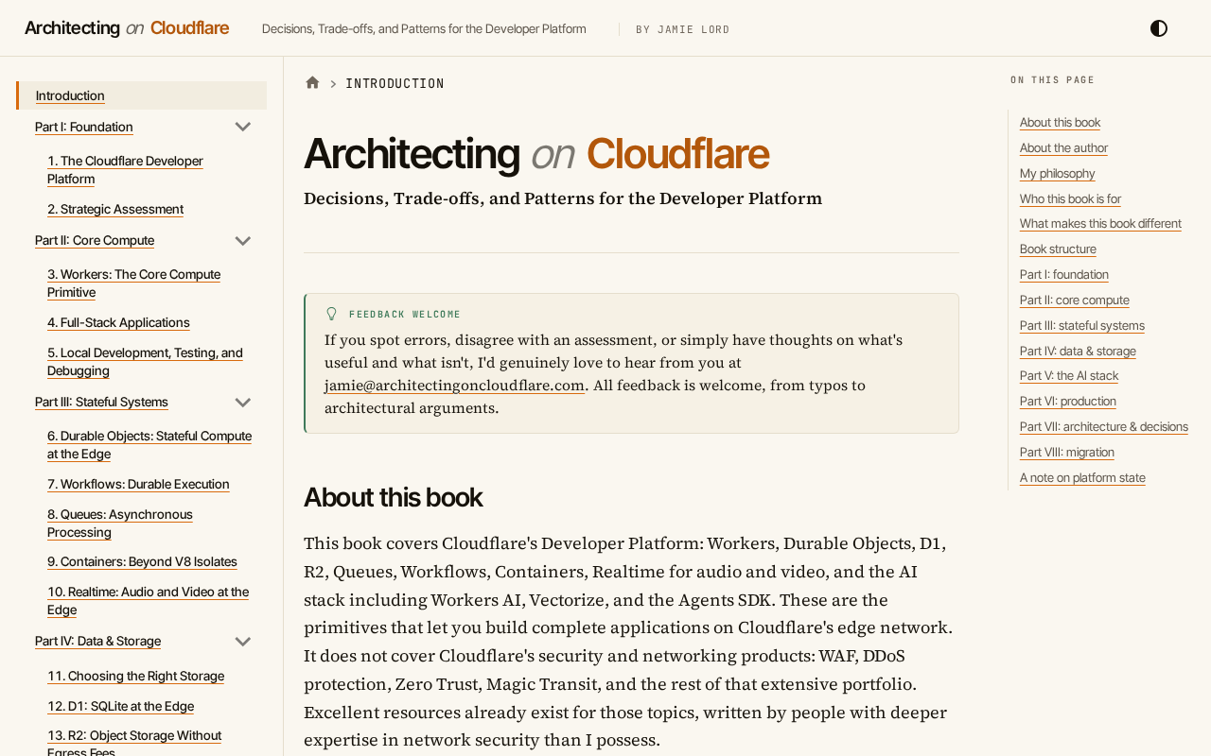Collapse the Part II: Core Compute section
The image size is (1211, 756).
click(243, 240)
